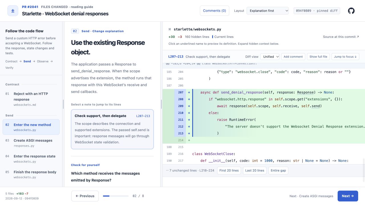Select note 02 Enter the new method

[x=31, y=127]
